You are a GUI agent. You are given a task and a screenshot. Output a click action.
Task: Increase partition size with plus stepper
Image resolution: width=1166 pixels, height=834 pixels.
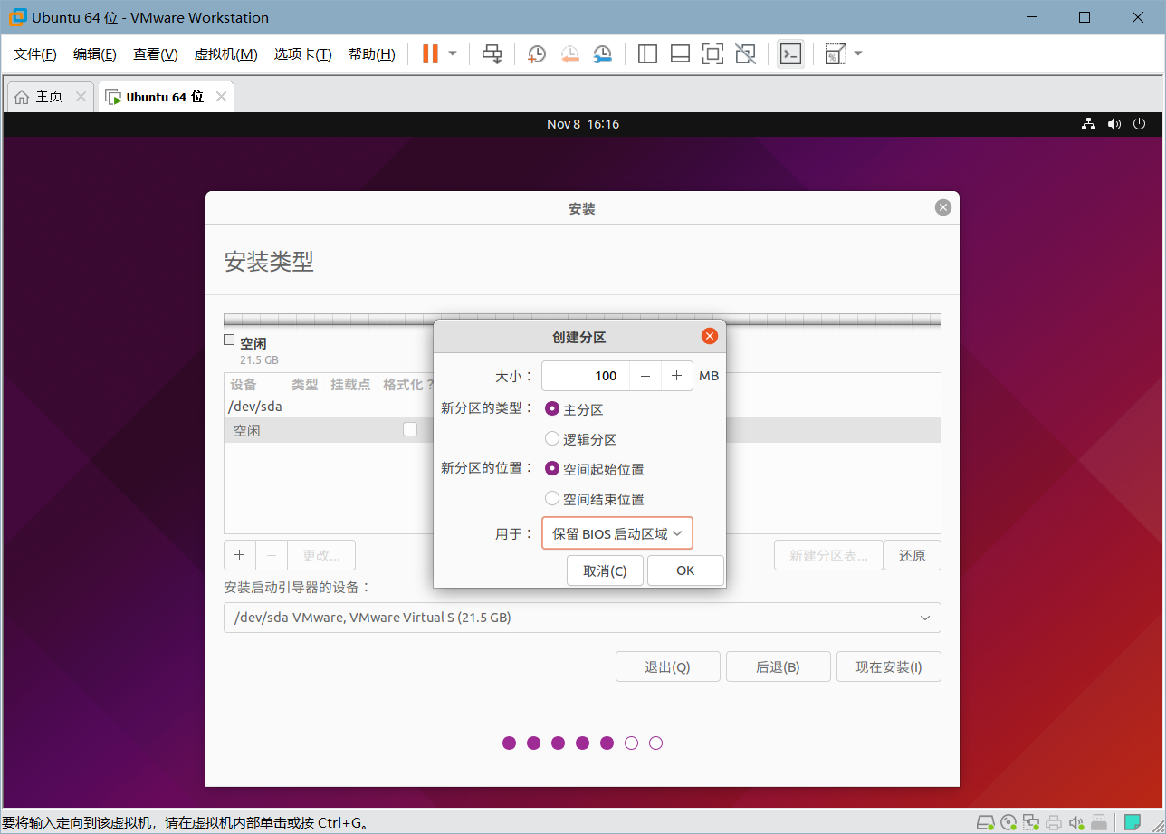coord(677,376)
